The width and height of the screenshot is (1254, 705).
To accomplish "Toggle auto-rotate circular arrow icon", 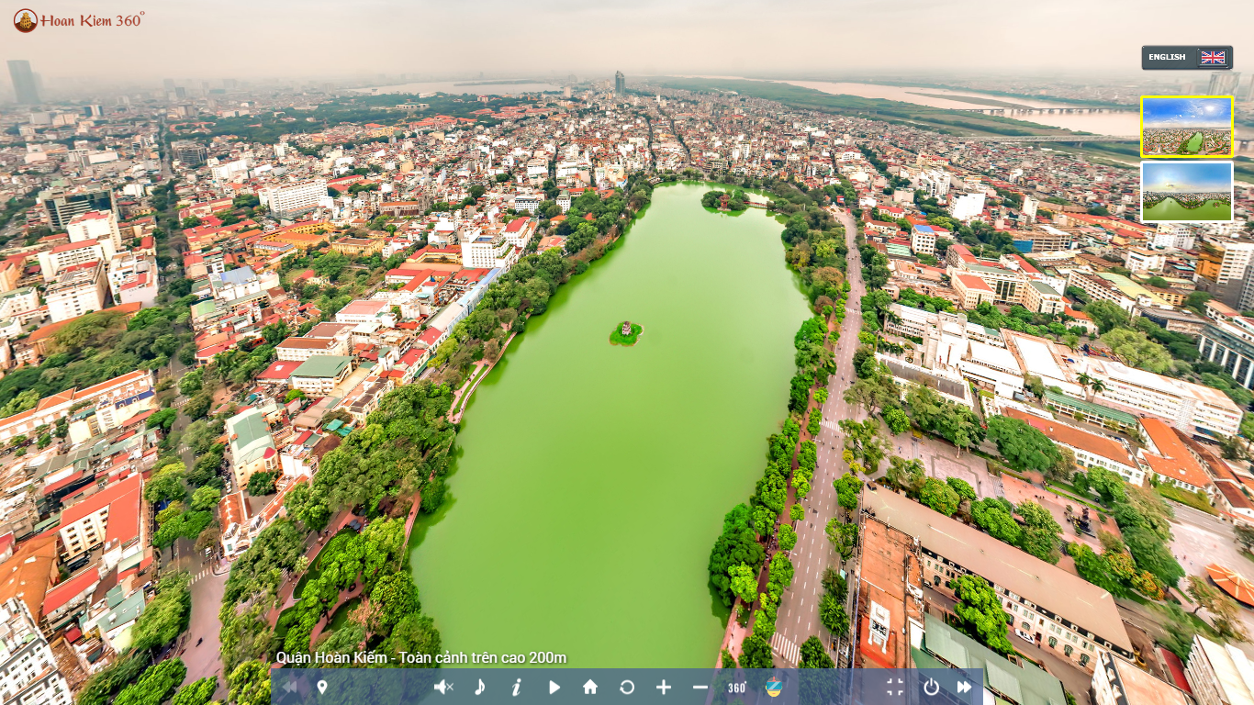I will tap(627, 687).
